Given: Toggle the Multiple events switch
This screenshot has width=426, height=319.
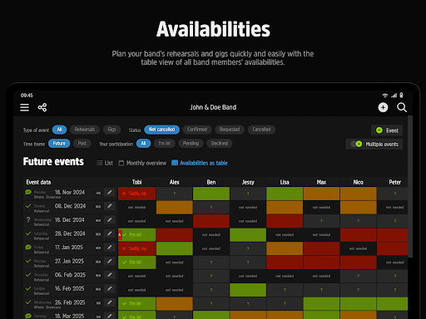Looking at the screenshot, I should pos(357,144).
